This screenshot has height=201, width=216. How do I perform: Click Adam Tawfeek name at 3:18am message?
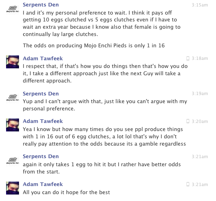click(x=43, y=58)
